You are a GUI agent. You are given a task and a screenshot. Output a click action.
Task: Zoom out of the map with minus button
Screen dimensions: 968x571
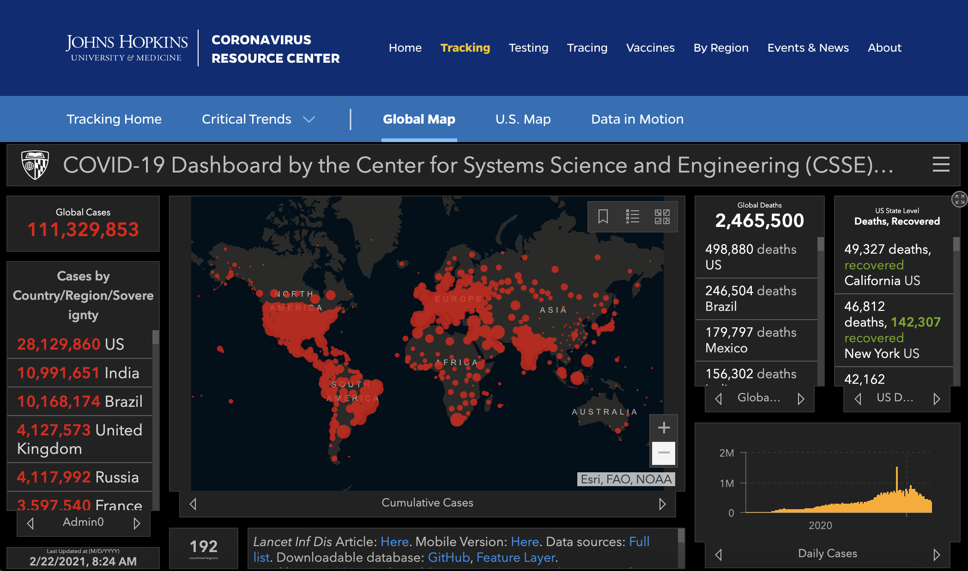pos(664,453)
